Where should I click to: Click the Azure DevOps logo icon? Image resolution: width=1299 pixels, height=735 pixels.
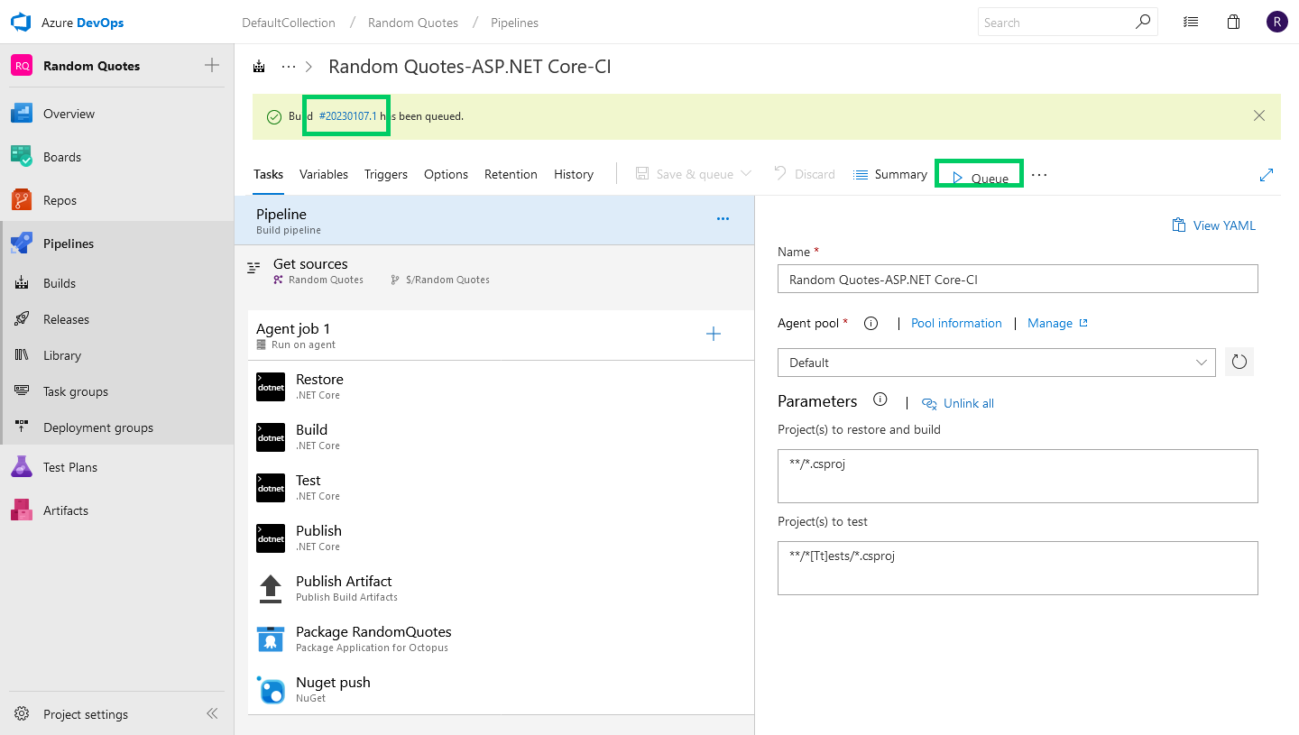tap(21, 22)
